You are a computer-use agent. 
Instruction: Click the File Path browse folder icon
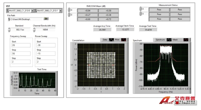point(46,19)
